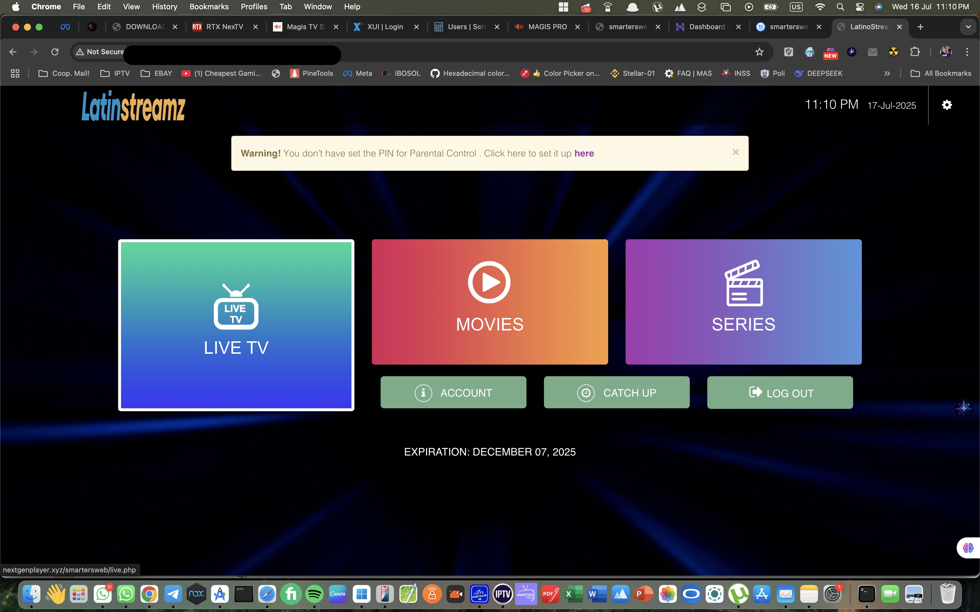The height and width of the screenshot is (612, 980).
Task: Click the Movies play icon
Action: pyautogui.click(x=489, y=282)
